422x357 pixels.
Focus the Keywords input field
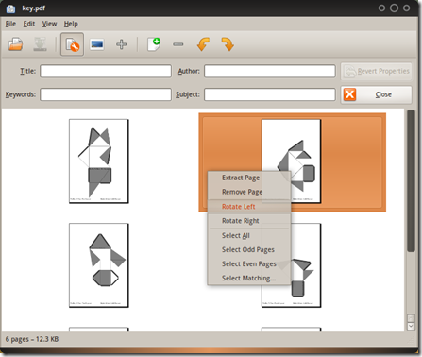(x=106, y=94)
